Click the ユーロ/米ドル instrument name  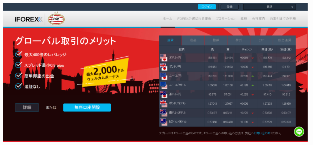click(x=178, y=85)
